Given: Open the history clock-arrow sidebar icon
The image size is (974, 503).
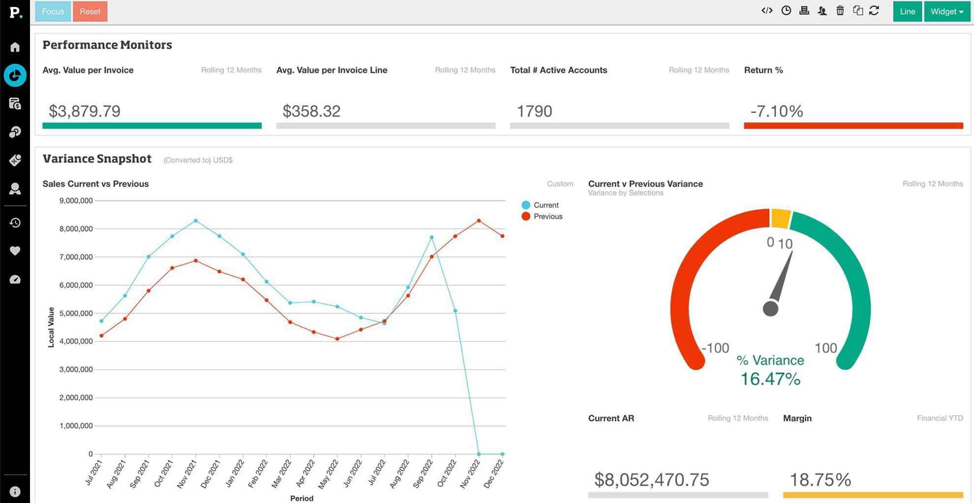Looking at the screenshot, I should point(15,223).
